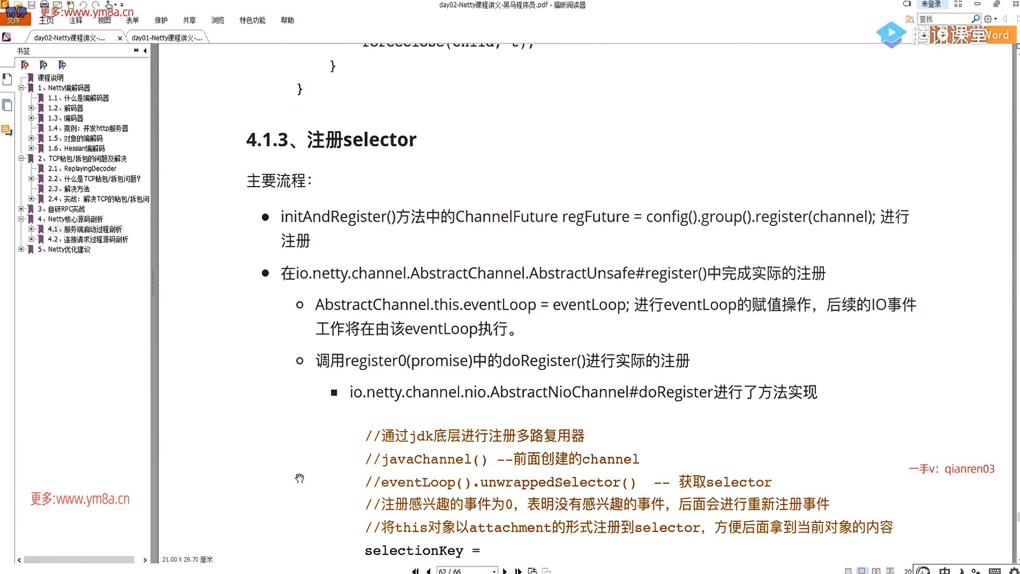Screen dimensions: 1020x574
Task: Click the add bookmark icon
Action: [x=44, y=65]
